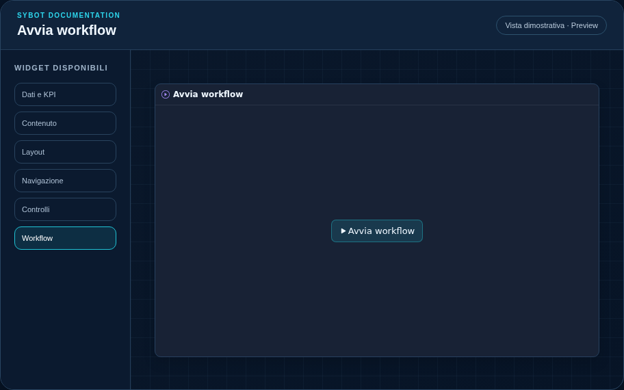
Task: Click the Vista dimostrativa · Preview pill
Action: pyautogui.click(x=551, y=25)
